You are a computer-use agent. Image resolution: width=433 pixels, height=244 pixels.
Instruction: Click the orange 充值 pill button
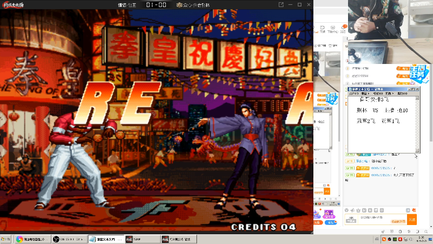point(318,222)
